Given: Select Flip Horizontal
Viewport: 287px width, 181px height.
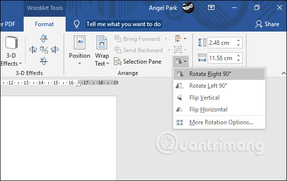Looking at the screenshot, I should tap(219, 109).
